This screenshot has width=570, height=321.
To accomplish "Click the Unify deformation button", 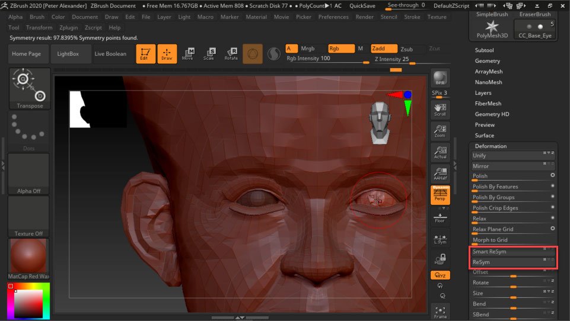I will click(512, 155).
